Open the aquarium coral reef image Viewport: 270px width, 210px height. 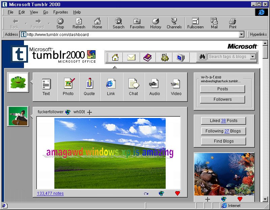(x=224, y=174)
